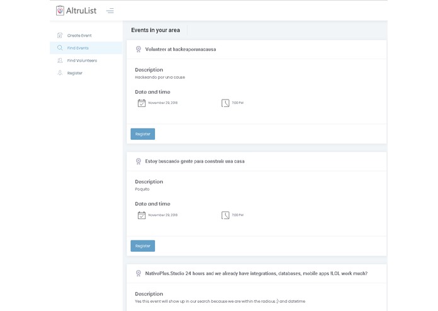
Task: Click the text Hackeando por una cause
Action: click(160, 77)
